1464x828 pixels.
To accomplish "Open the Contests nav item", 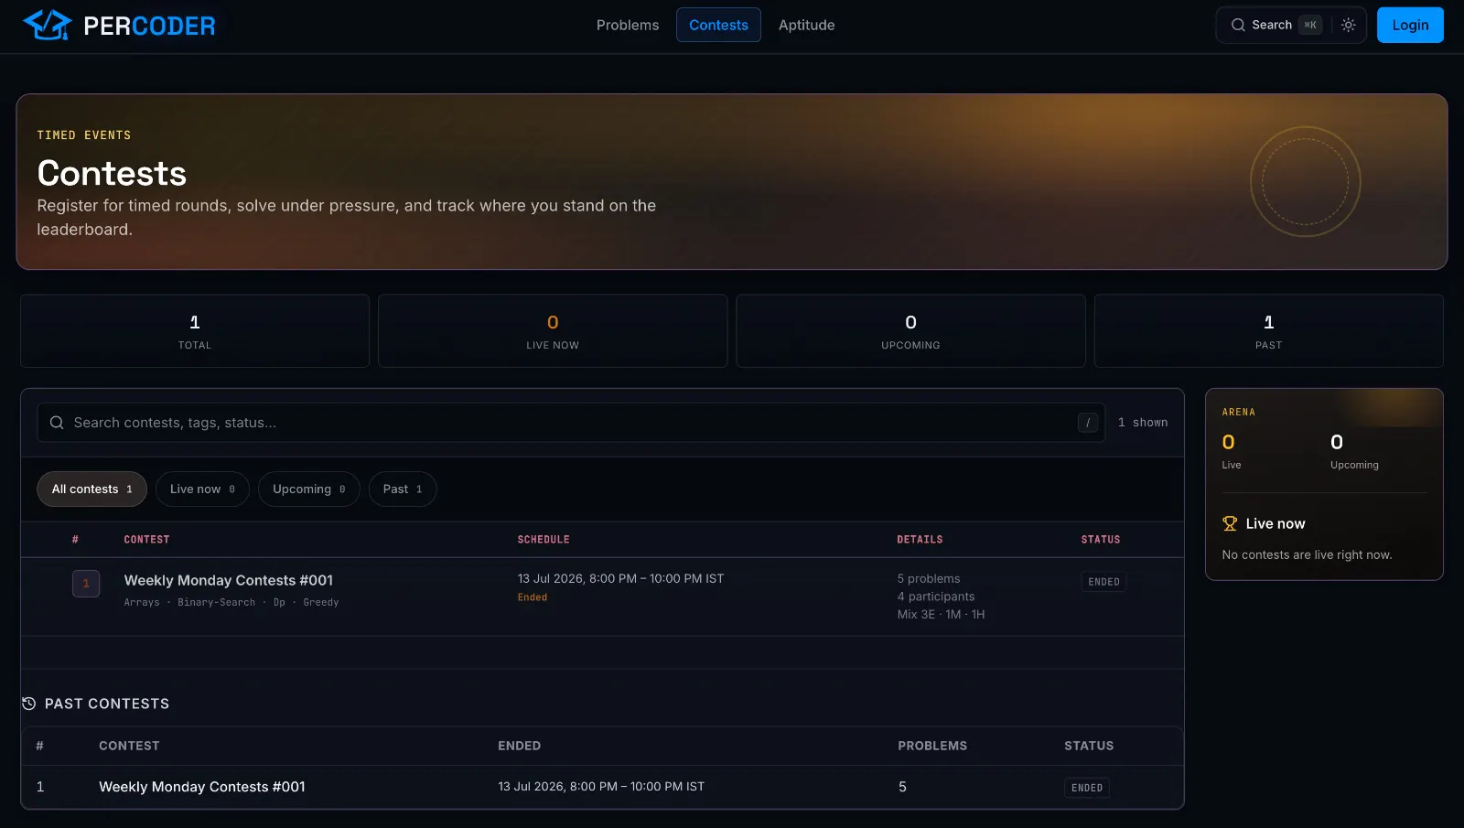I will pyautogui.click(x=718, y=25).
